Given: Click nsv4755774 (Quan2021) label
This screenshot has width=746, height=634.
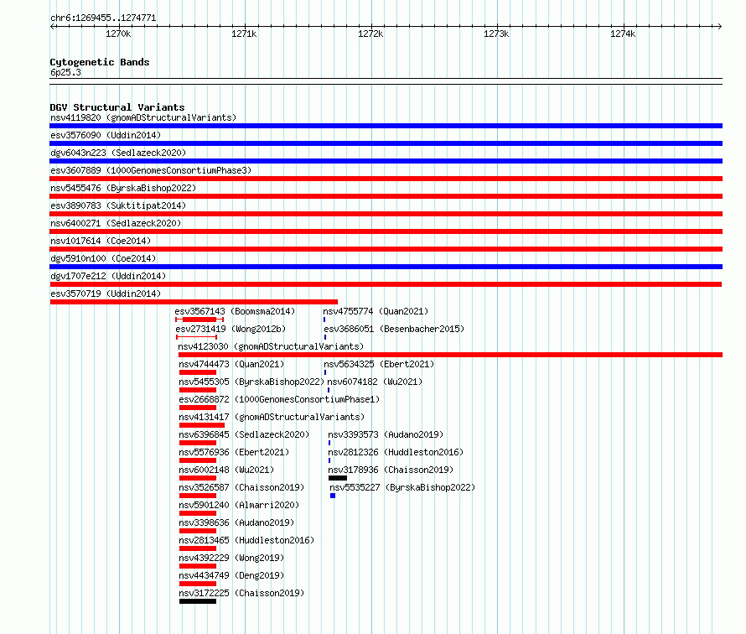Looking at the screenshot, I should 376,311.
